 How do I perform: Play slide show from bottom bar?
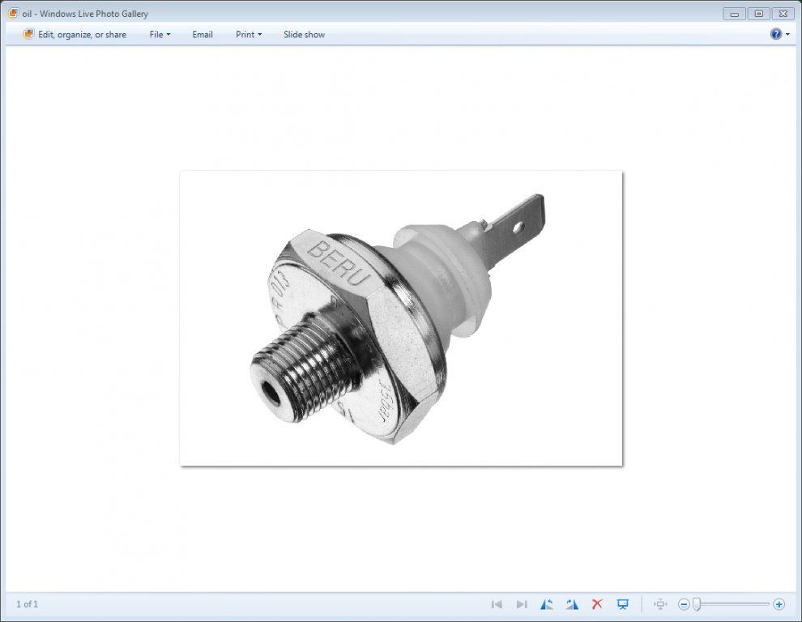[622, 604]
